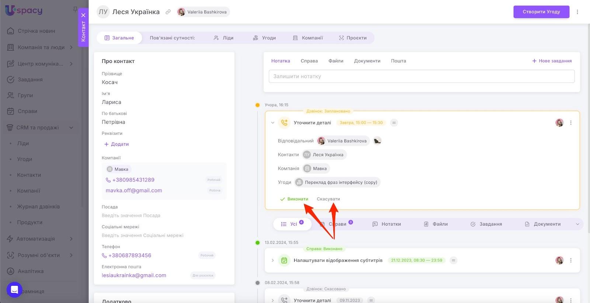The height and width of the screenshot is (303, 590).
Task: Open Справи in the sidebar
Action: click(28, 111)
